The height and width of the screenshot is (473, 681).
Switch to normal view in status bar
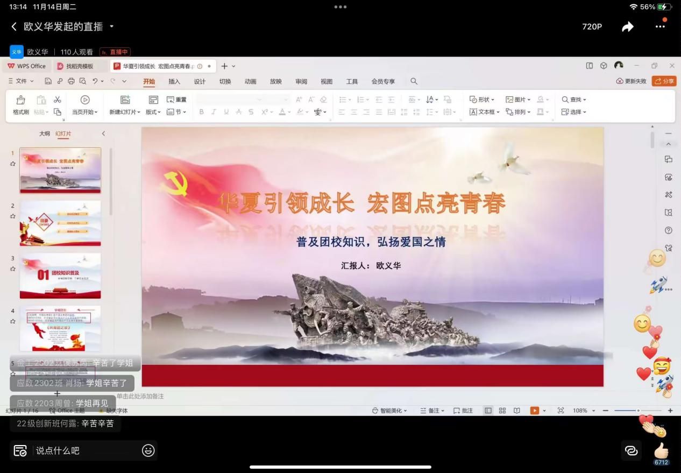coord(488,411)
